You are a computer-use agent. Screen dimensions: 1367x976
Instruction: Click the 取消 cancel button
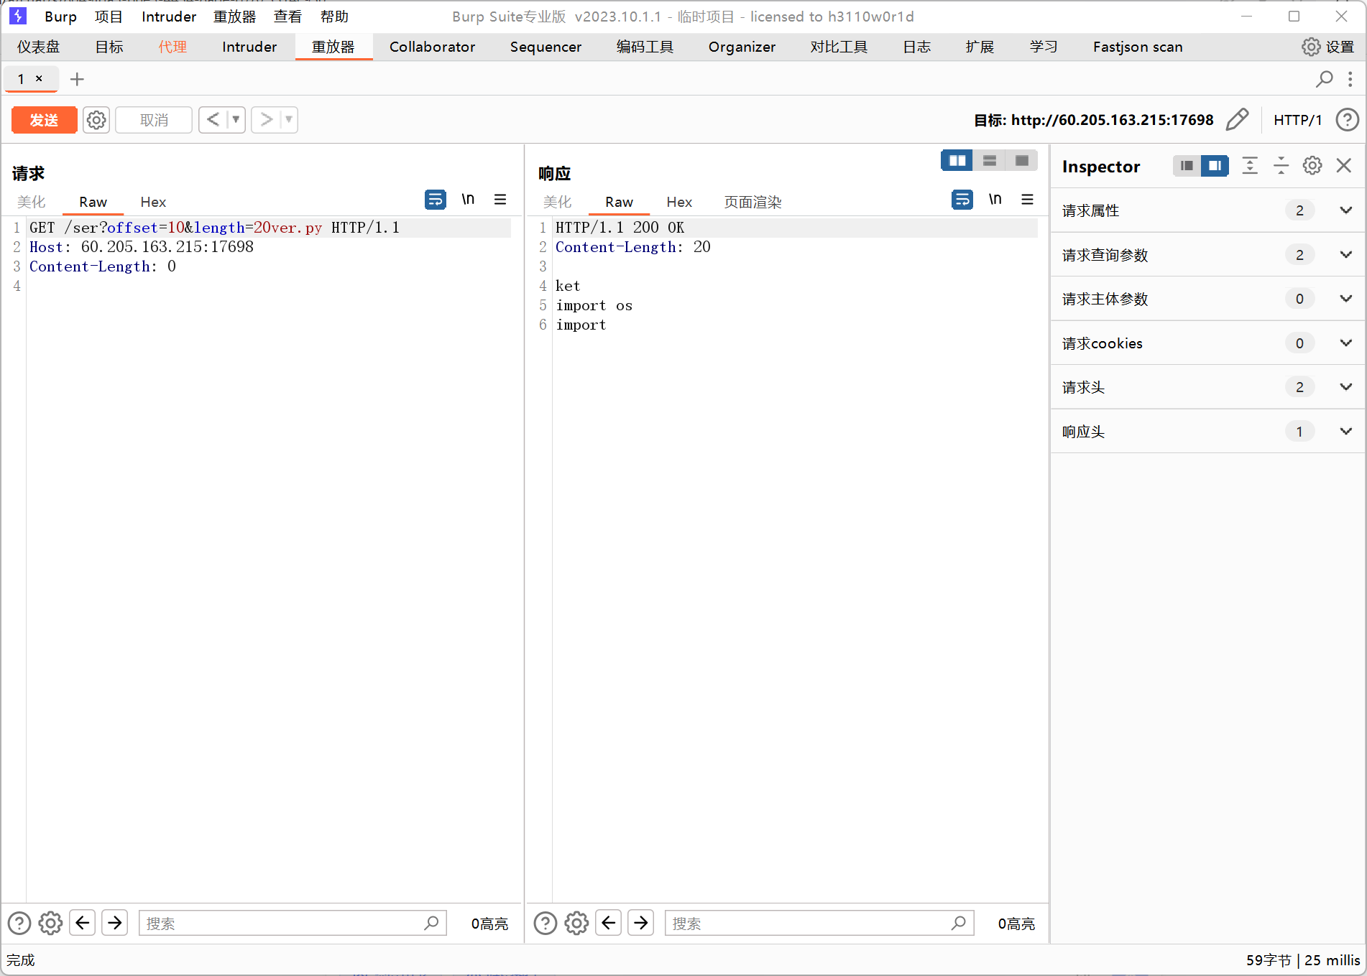(154, 120)
